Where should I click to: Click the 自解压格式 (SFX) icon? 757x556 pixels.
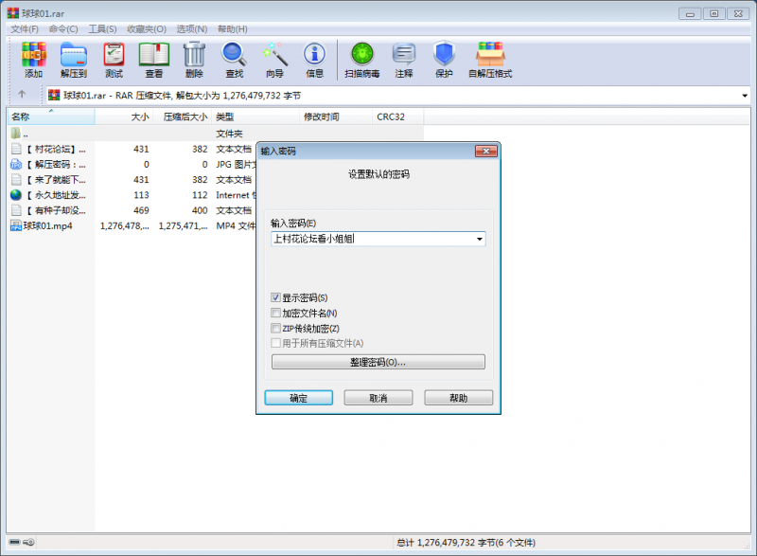(x=491, y=57)
